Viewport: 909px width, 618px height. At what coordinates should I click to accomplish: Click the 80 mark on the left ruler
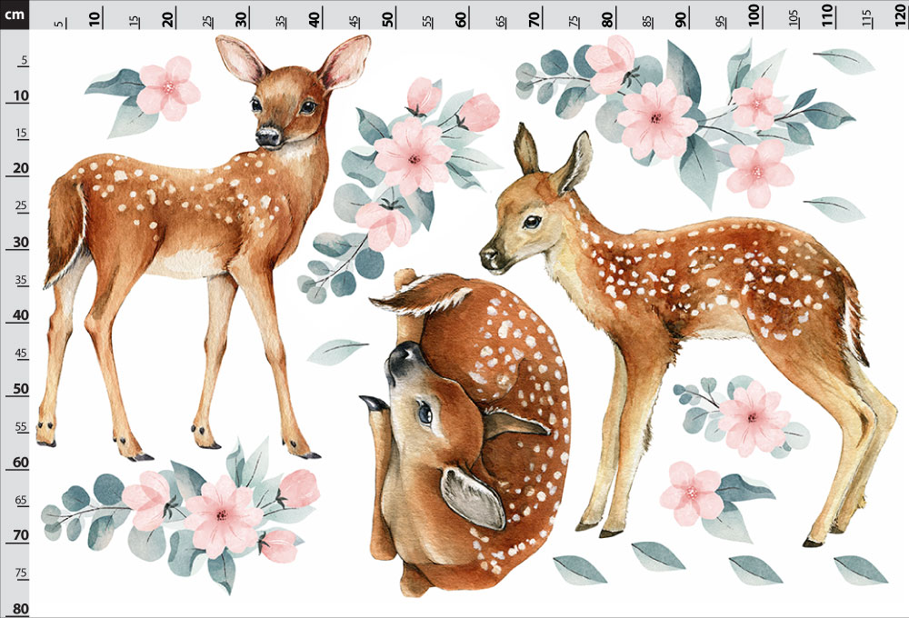tap(20, 608)
